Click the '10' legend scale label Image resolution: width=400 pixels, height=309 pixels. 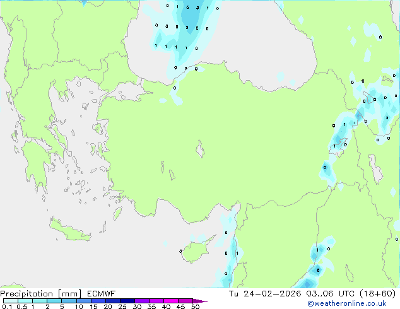79,306
